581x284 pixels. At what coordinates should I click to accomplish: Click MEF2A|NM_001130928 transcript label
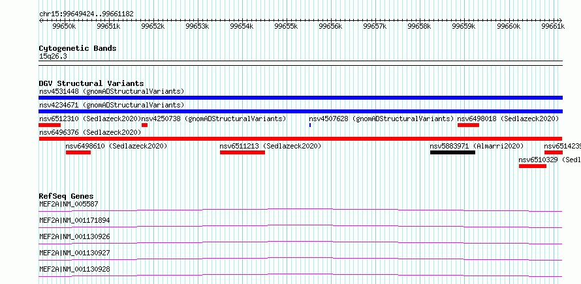tap(74, 269)
